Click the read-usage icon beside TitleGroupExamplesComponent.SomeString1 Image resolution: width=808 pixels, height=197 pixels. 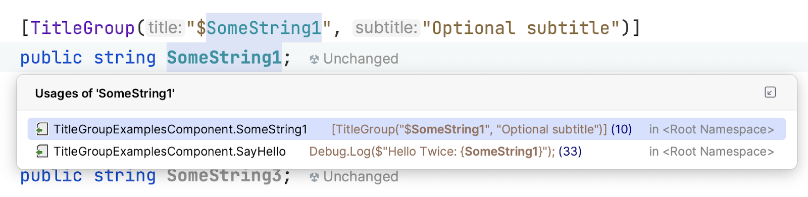click(x=42, y=129)
